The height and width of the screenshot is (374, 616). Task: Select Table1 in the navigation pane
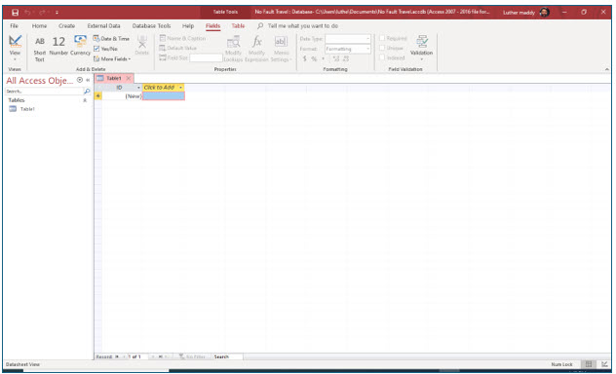[x=27, y=109]
